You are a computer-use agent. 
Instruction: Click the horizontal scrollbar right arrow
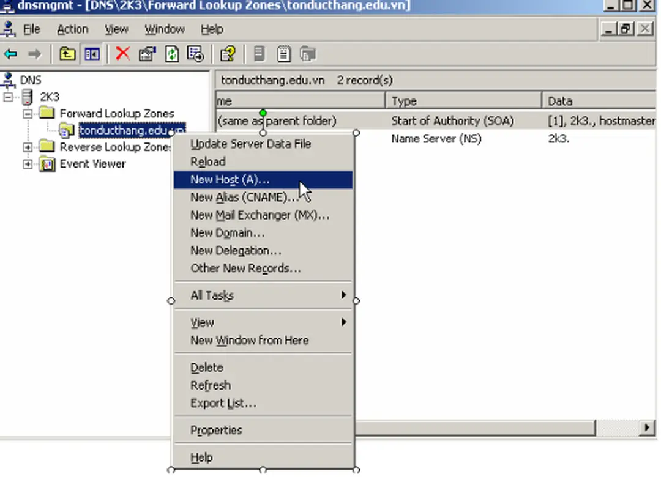click(x=647, y=427)
